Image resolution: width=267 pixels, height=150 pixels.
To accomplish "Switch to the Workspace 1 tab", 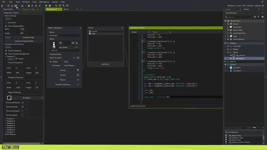I will 52,9.
